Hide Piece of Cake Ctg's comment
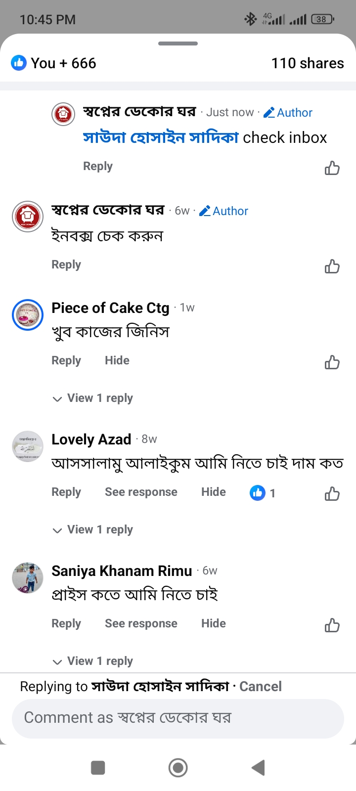 pos(117,360)
